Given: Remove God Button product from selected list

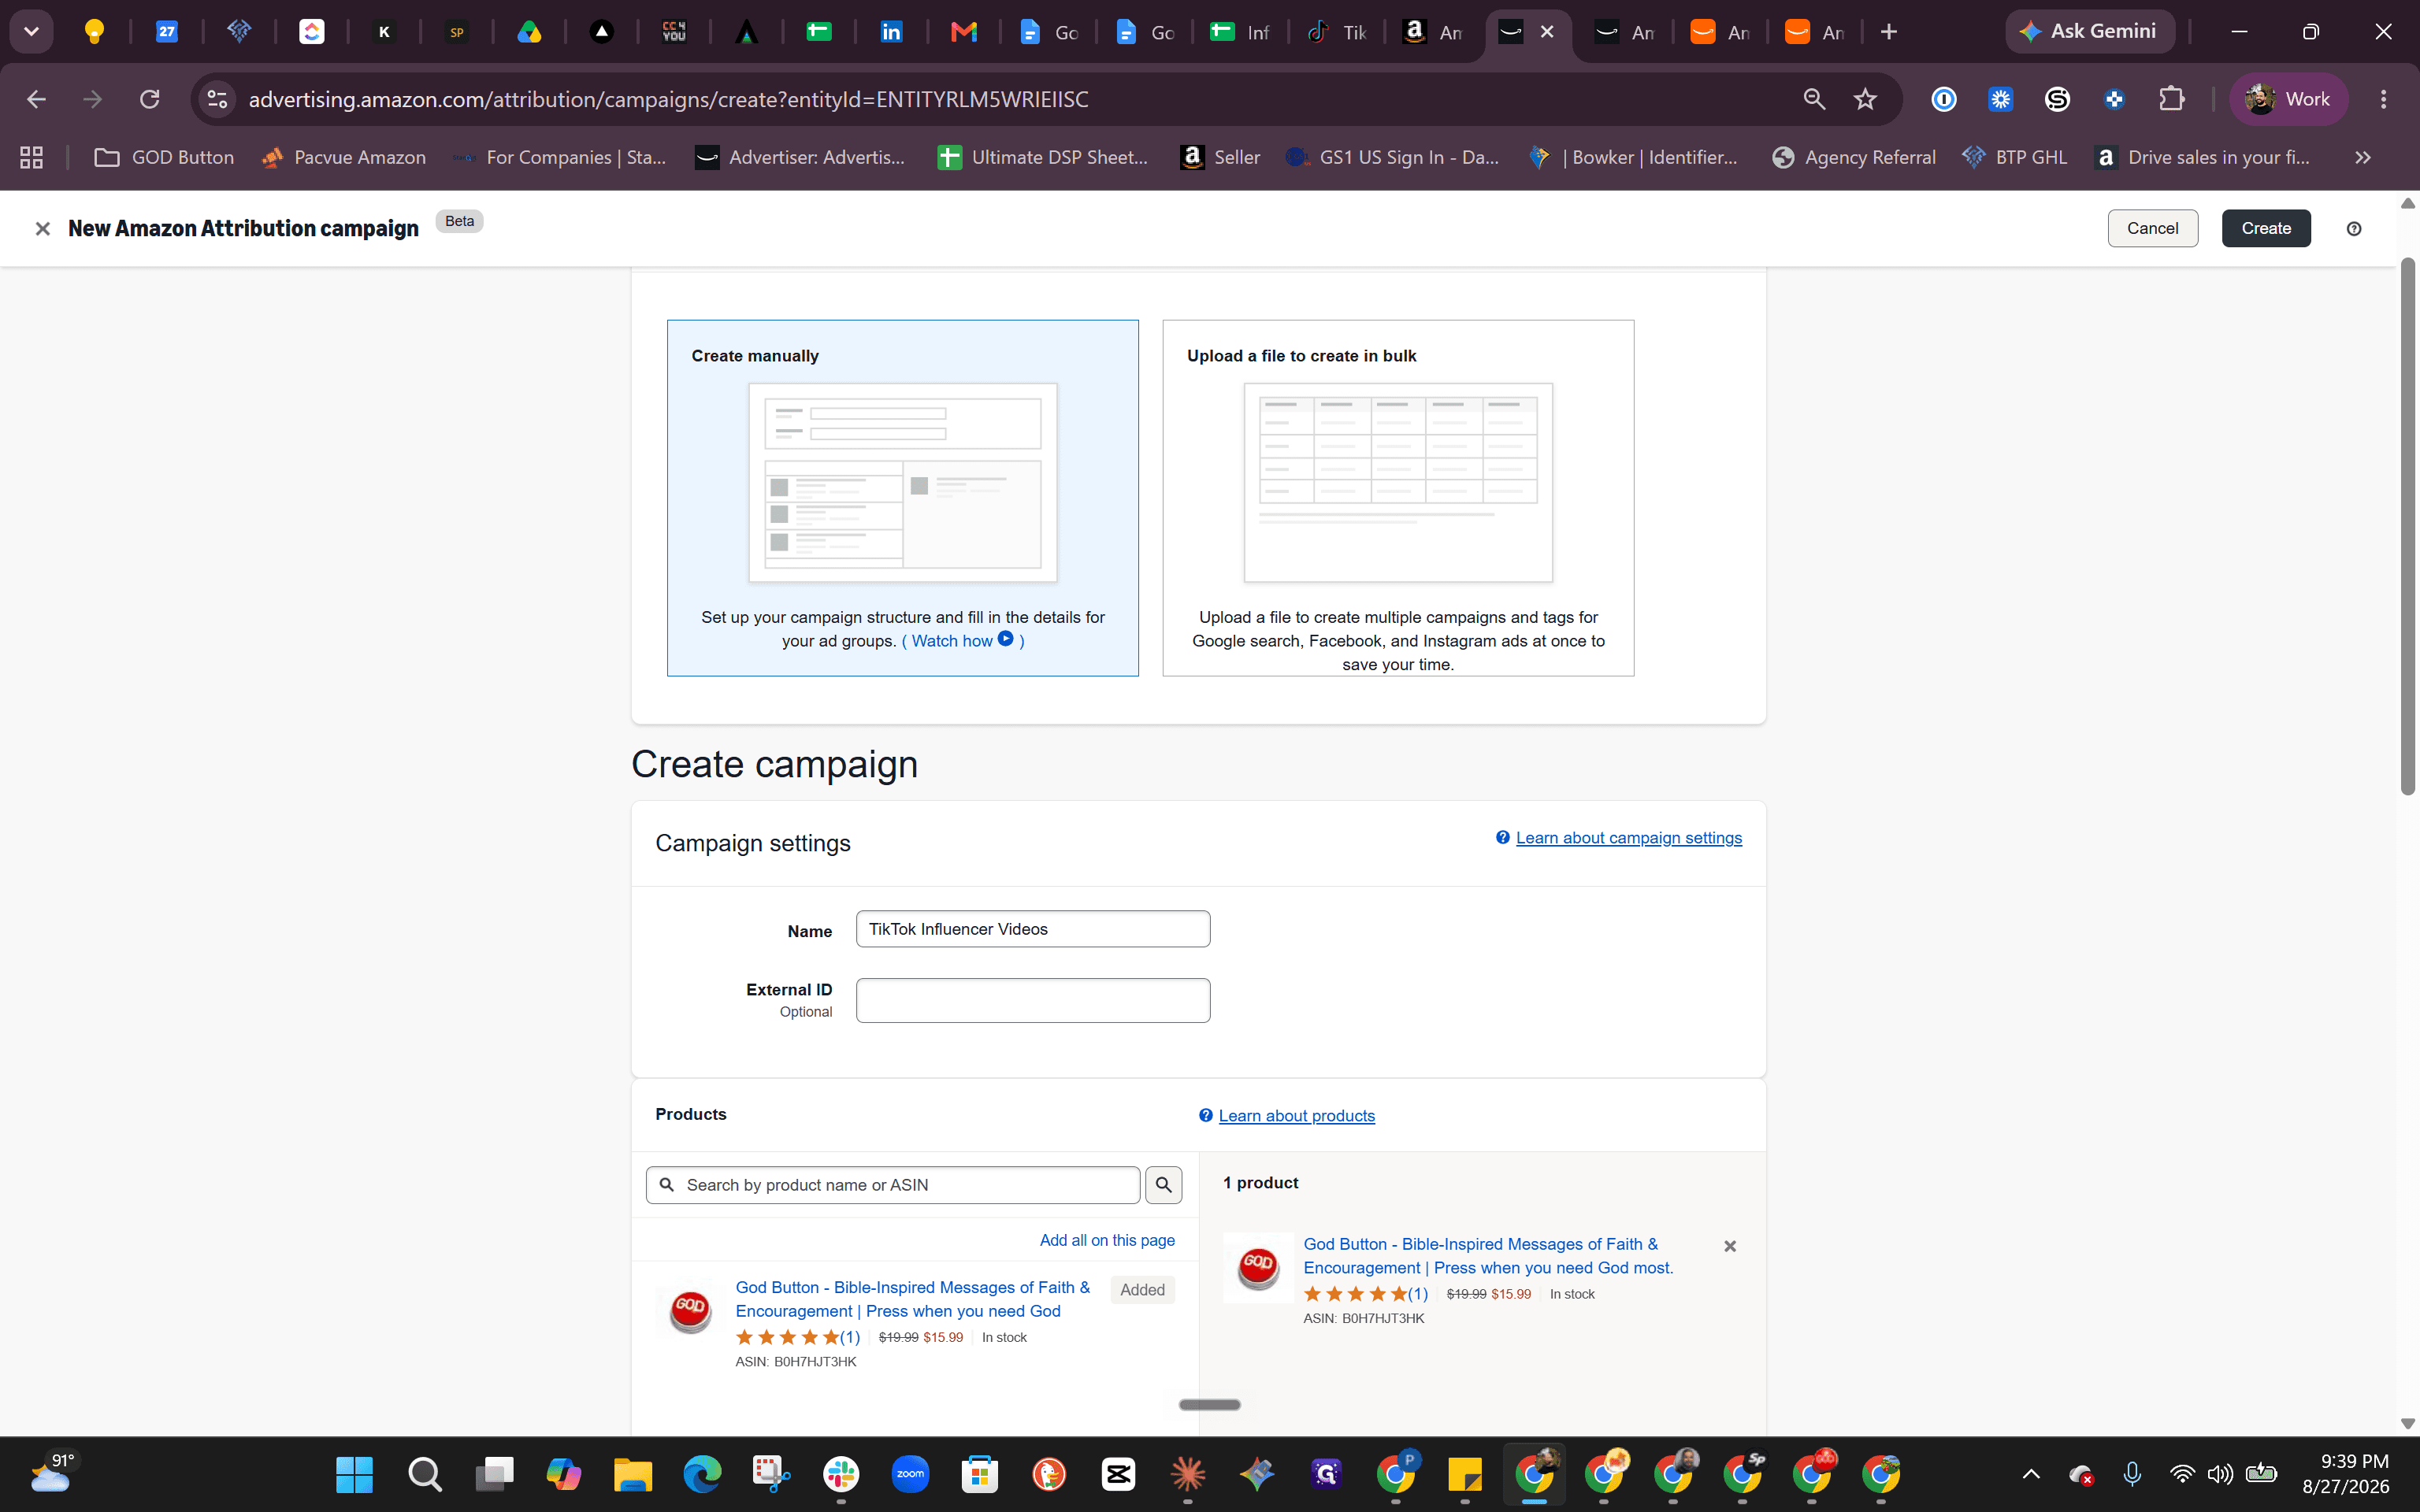Looking at the screenshot, I should 1730,1246.
